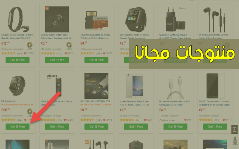This screenshot has height=149, width=239.
Task: Play video for Xiaomi Mi Band 1S
Action: tap(30, 45)
